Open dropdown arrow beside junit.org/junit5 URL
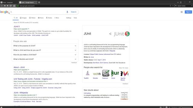The width and height of the screenshot is (193, 108). point(29,29)
